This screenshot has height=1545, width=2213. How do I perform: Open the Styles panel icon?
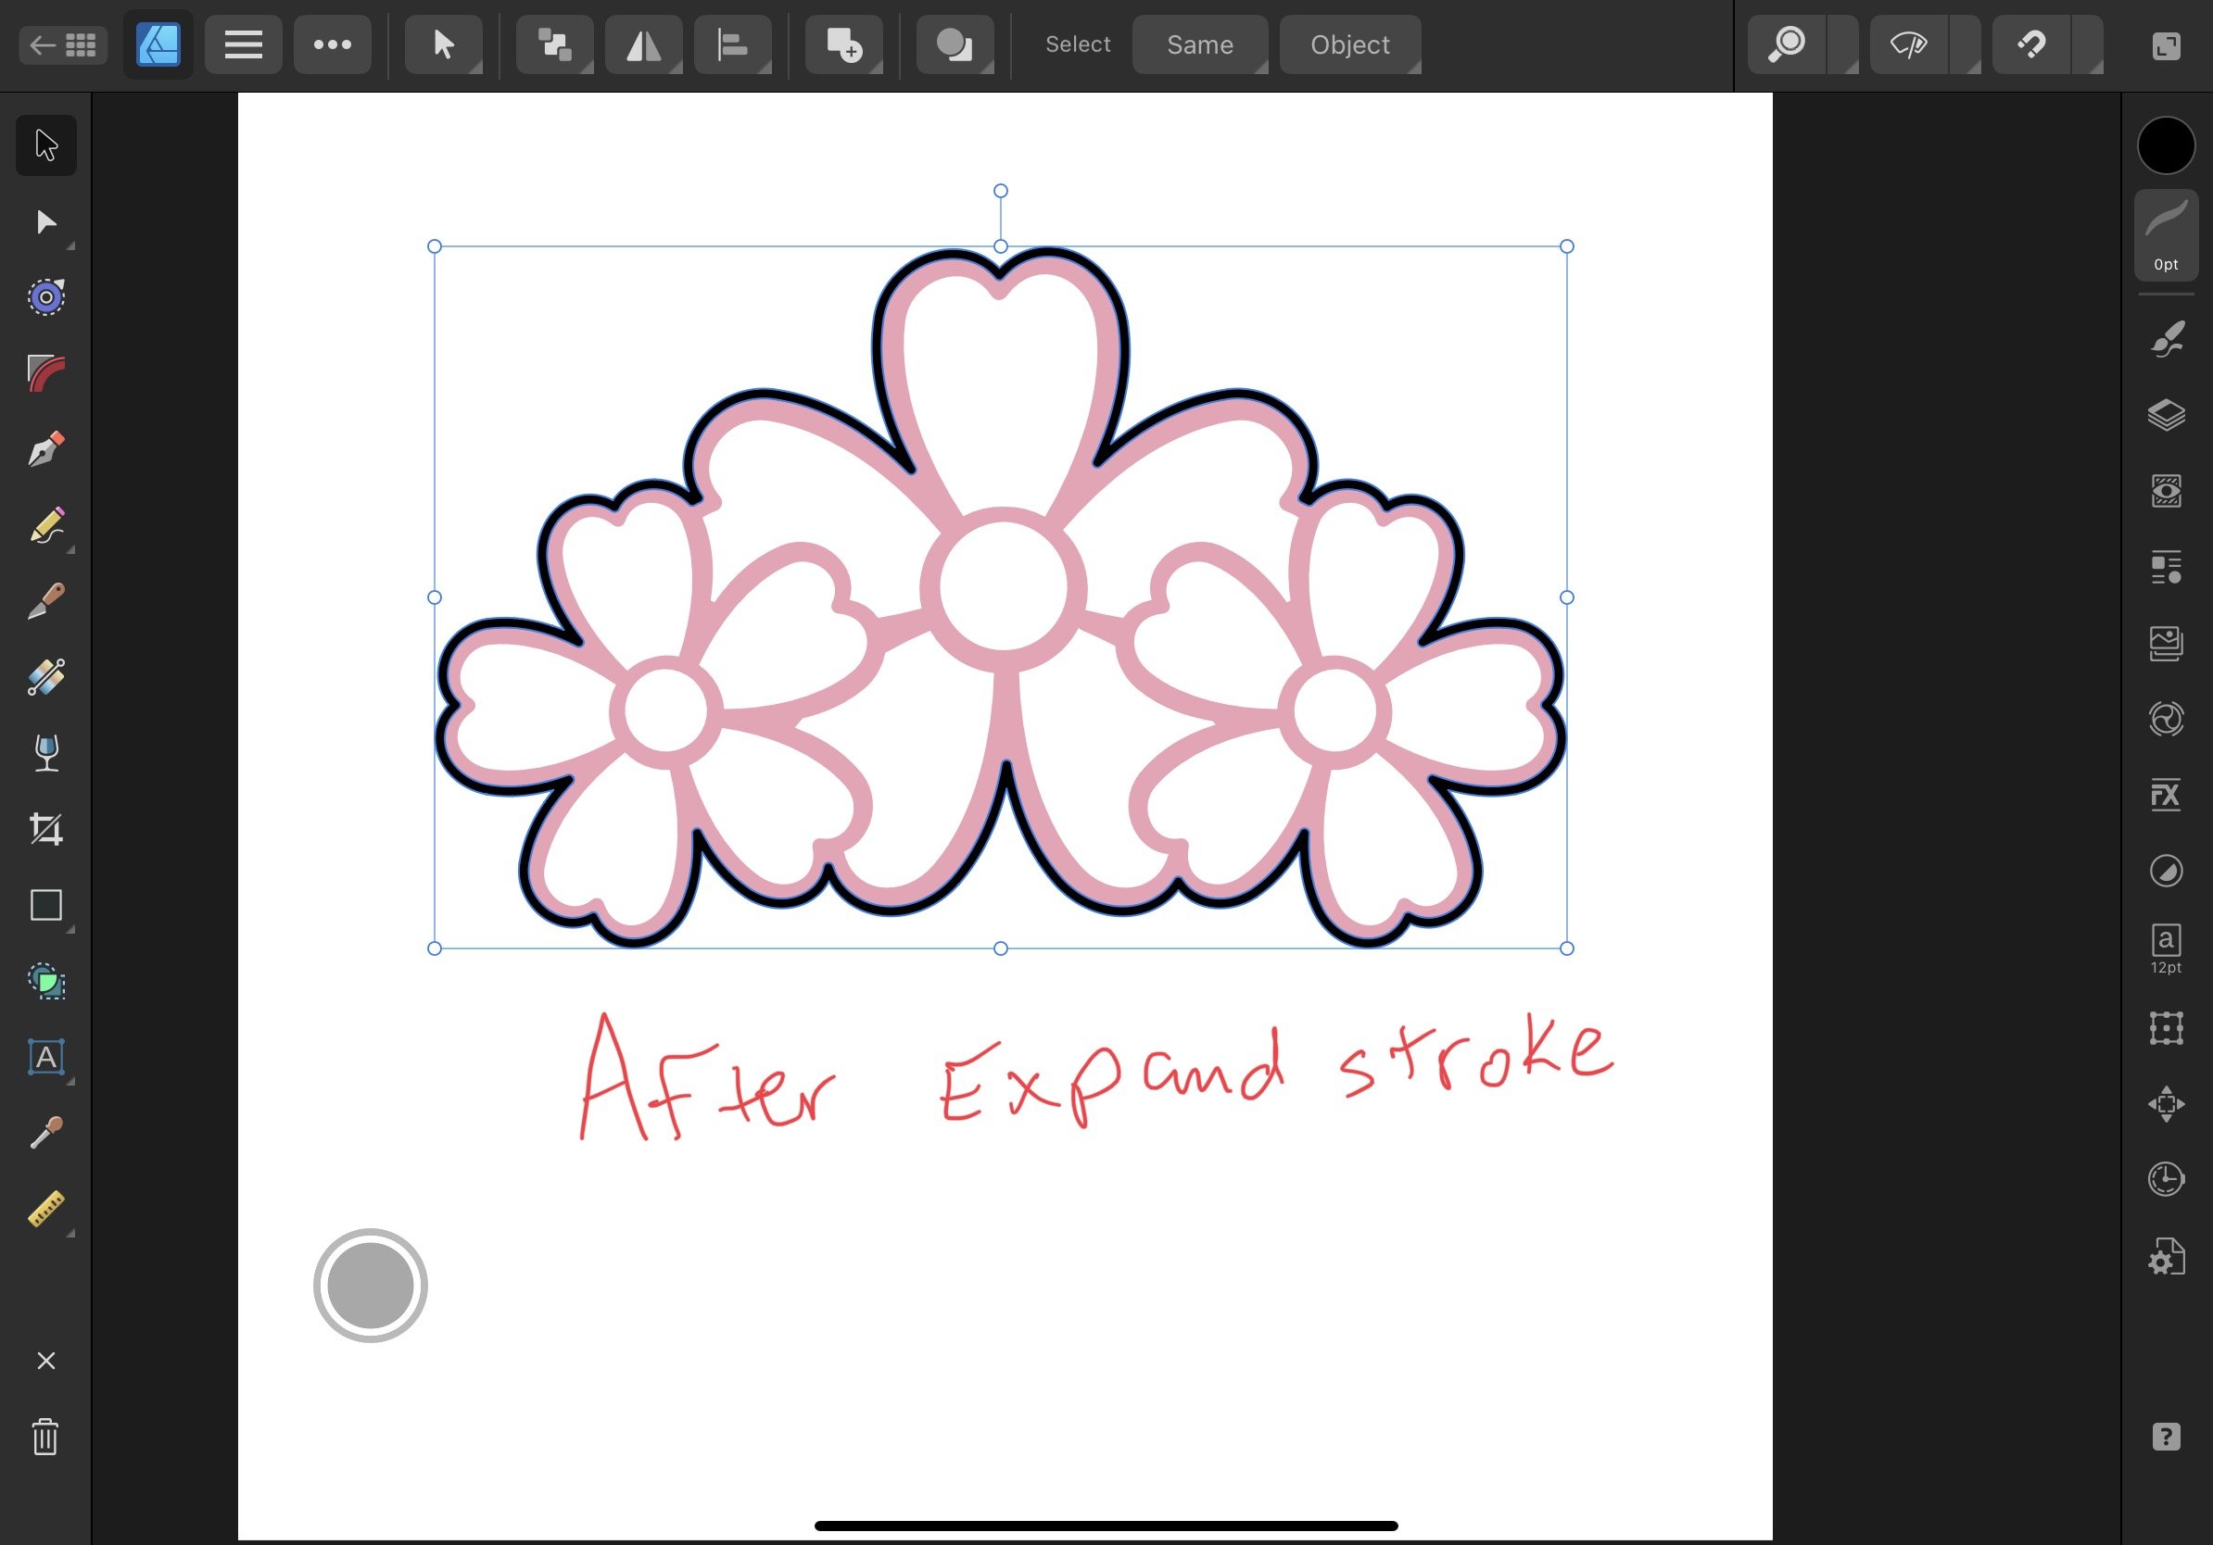2166,568
